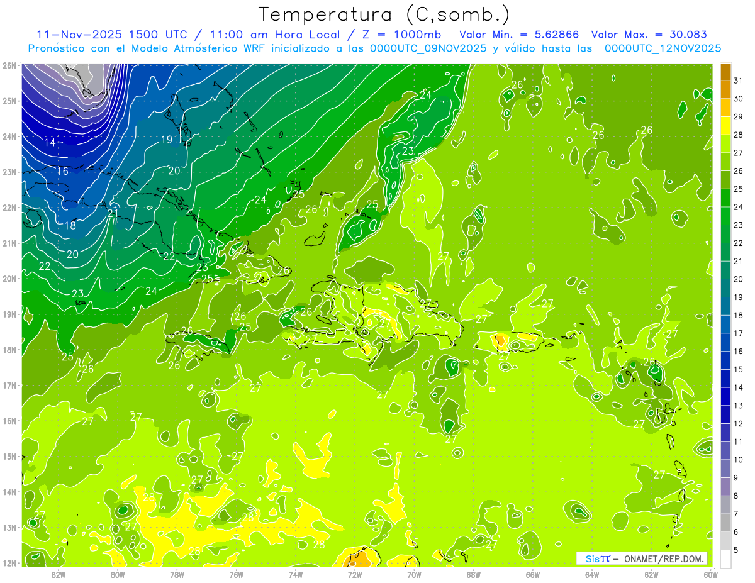Click the 12N latitude axis label
Screen dimensions: 755x583
click(9, 563)
